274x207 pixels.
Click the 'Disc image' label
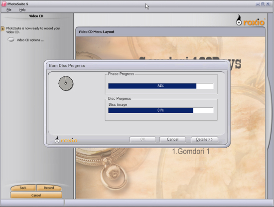(x=118, y=104)
